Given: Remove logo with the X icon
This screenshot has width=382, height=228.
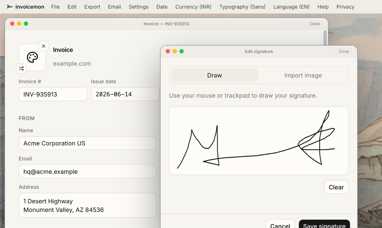Looking at the screenshot, I should [x=44, y=46].
